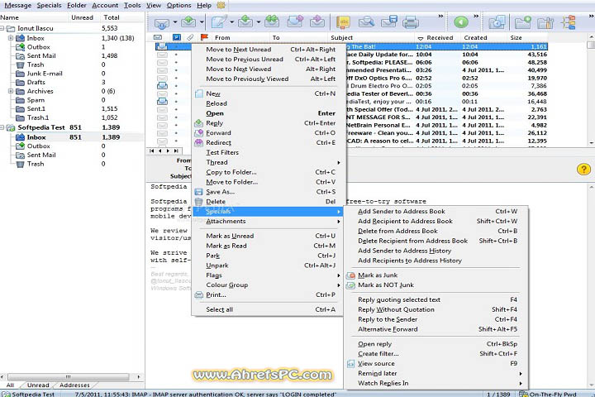Click the folder pane horizontal scrollbar thumb
Image resolution: width=595 pixels, height=397 pixels.
[x=69, y=377]
